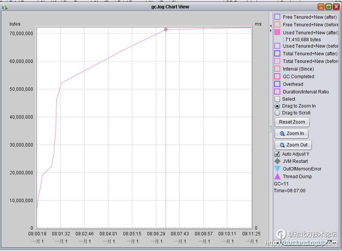Enable the GC Completed series
This screenshot has height=251, width=342.
pyautogui.click(x=277, y=77)
